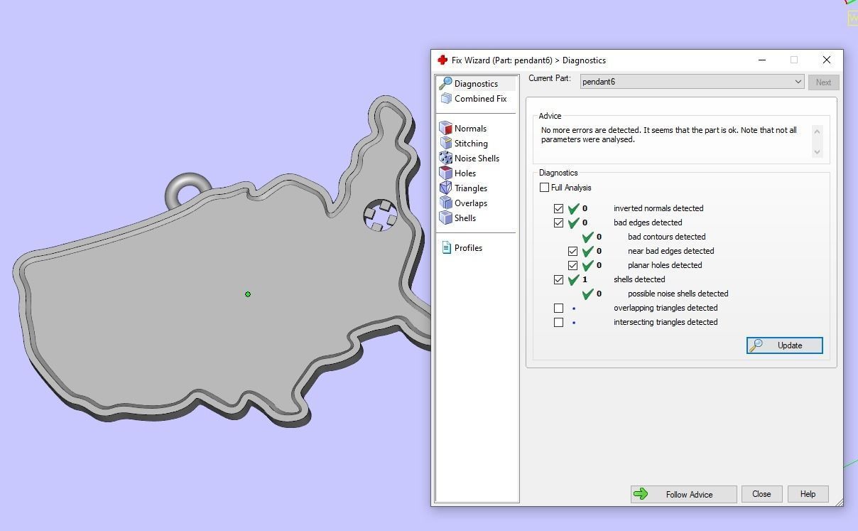Enable overlapping triangles detected checkbox
This screenshot has width=858, height=531.
tap(558, 308)
